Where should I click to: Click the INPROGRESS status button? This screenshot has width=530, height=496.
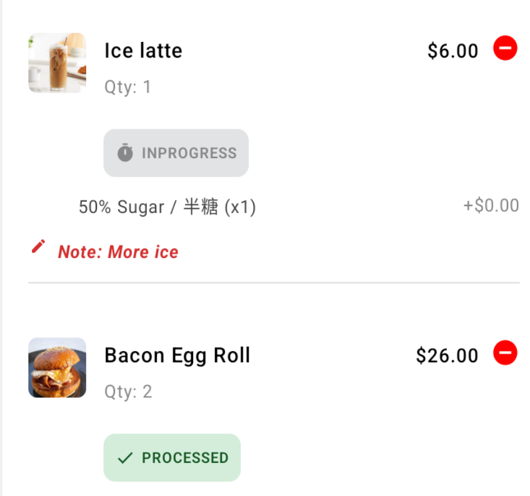tap(176, 152)
